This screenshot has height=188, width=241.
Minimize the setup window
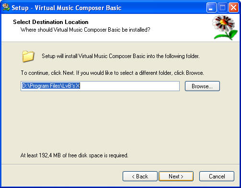[211, 8]
